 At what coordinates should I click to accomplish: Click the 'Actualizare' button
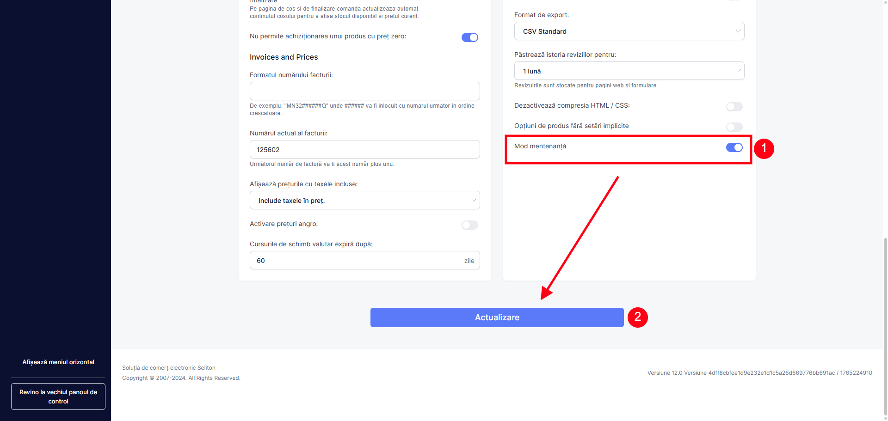coord(497,317)
